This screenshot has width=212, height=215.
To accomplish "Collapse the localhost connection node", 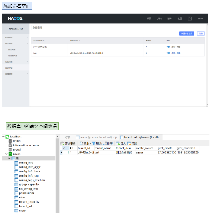I will pos(3,137).
